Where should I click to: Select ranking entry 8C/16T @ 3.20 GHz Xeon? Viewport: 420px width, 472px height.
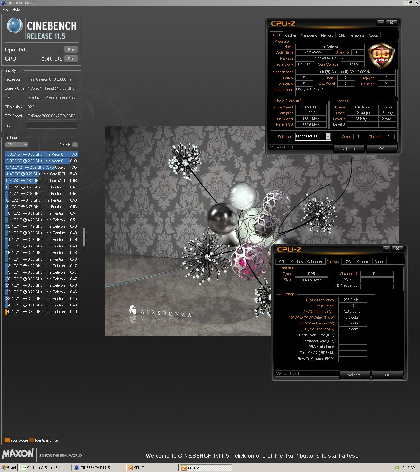pyautogui.click(x=41, y=154)
